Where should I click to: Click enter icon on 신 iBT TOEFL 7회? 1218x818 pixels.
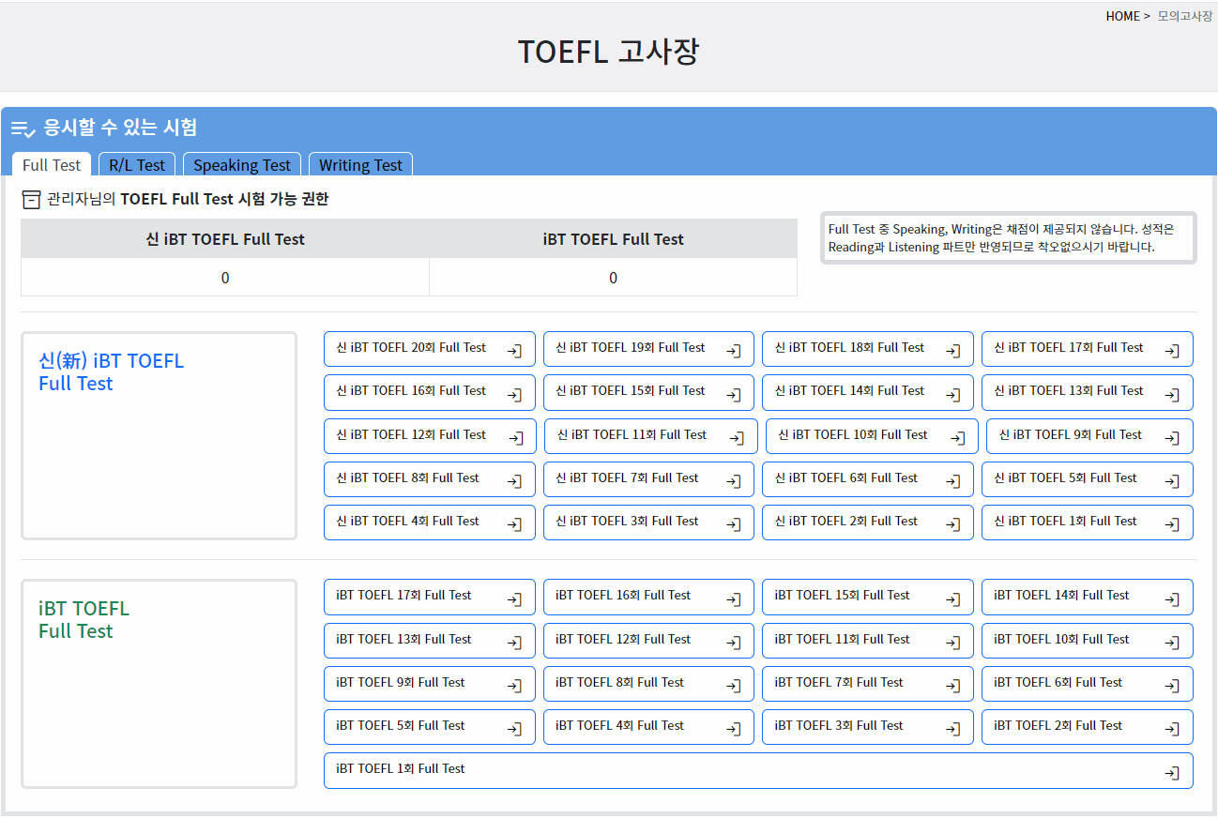coord(734,481)
